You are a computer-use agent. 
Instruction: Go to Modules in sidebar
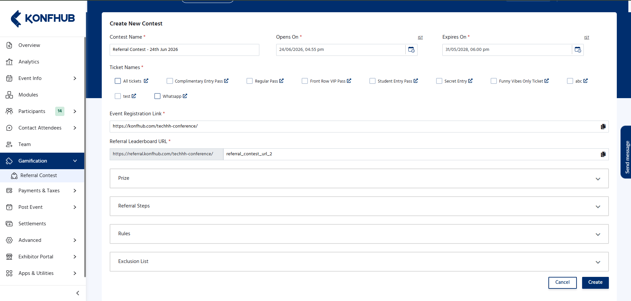coord(42,95)
